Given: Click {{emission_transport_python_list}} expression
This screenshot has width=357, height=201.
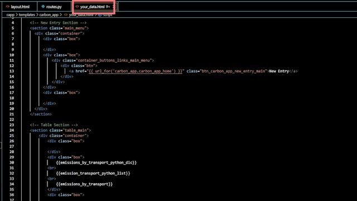Looking at the screenshot, I should pyautogui.click(x=93, y=173).
